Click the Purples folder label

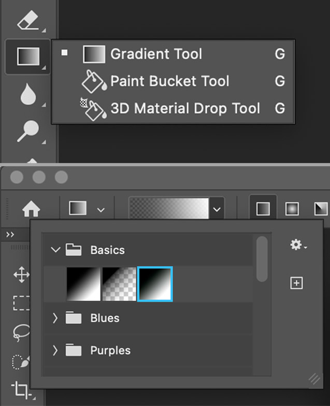tap(110, 351)
